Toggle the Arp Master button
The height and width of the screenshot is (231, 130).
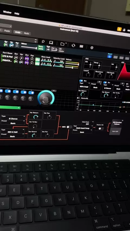tap(54, 49)
